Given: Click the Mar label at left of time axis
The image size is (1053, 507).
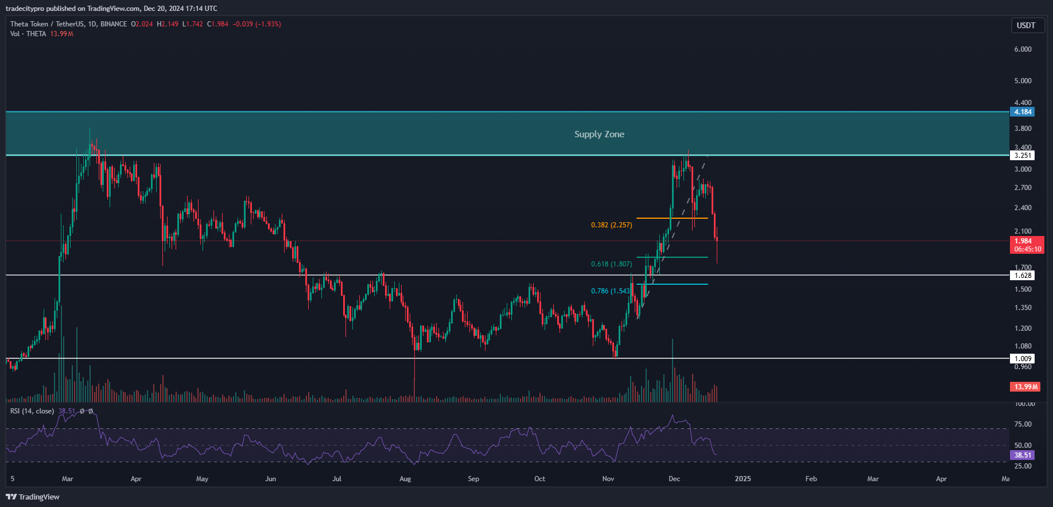Looking at the screenshot, I should point(67,479).
